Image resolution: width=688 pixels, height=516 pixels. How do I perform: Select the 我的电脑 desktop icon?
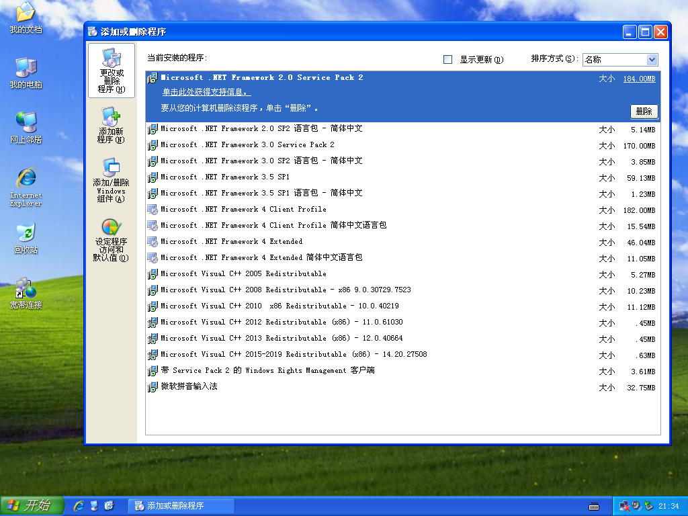coord(26,73)
